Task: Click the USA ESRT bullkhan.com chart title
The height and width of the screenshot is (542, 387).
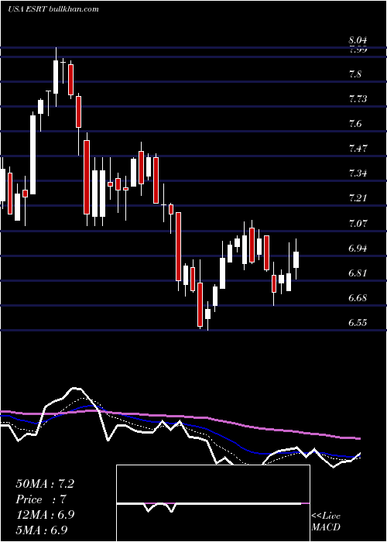Action: [x=53, y=9]
